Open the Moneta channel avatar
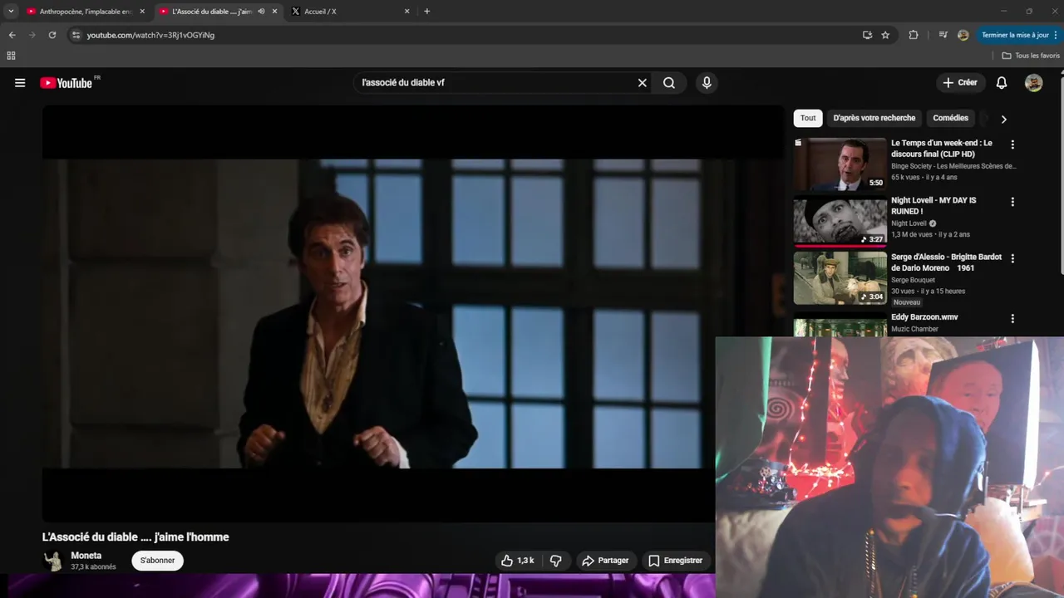 coord(53,561)
